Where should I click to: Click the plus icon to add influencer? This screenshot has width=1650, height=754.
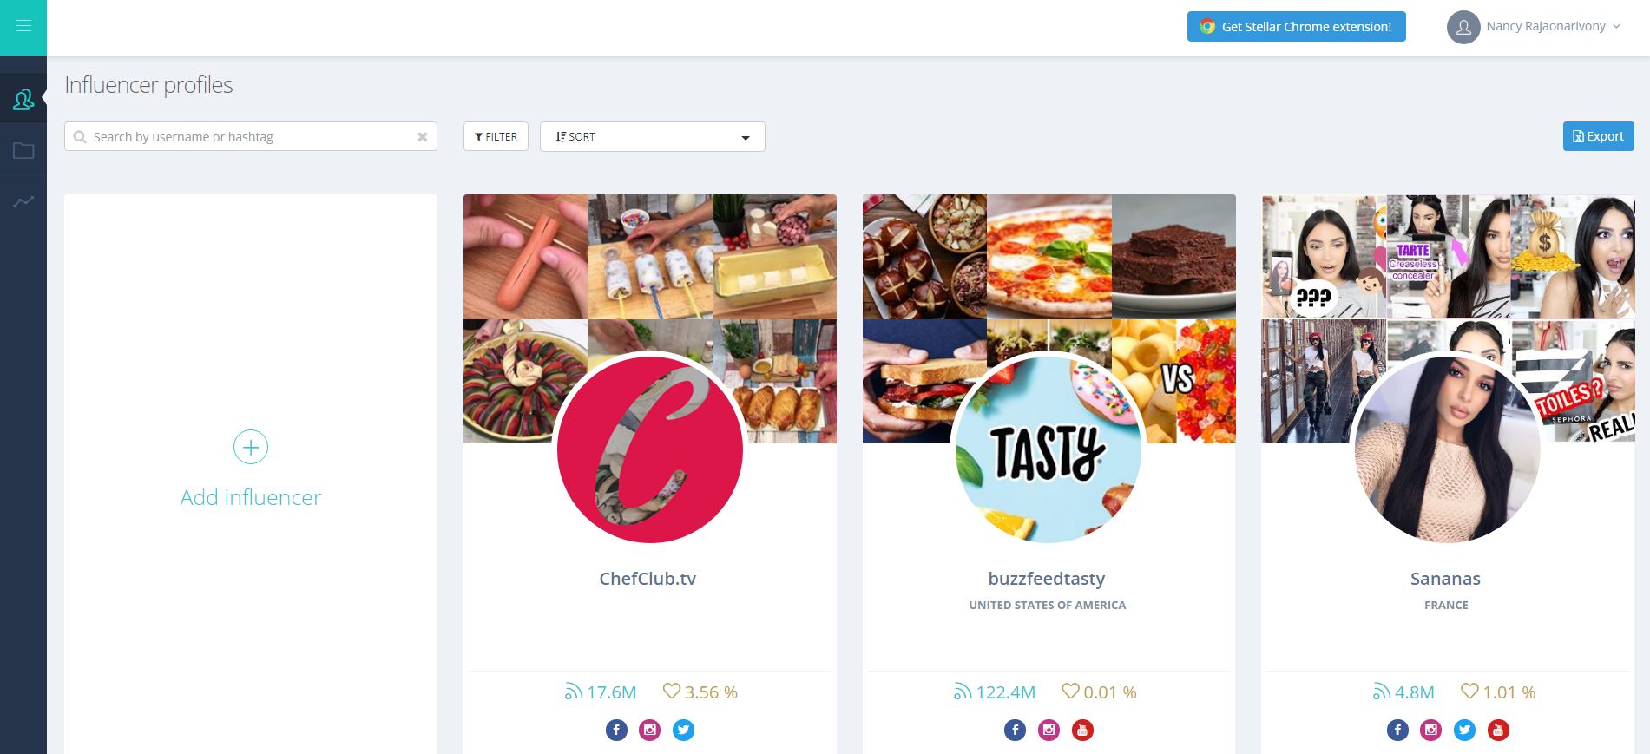[x=251, y=447]
